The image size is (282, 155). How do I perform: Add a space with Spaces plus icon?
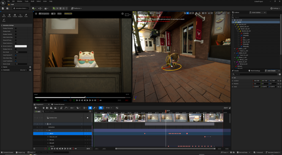point(30,67)
